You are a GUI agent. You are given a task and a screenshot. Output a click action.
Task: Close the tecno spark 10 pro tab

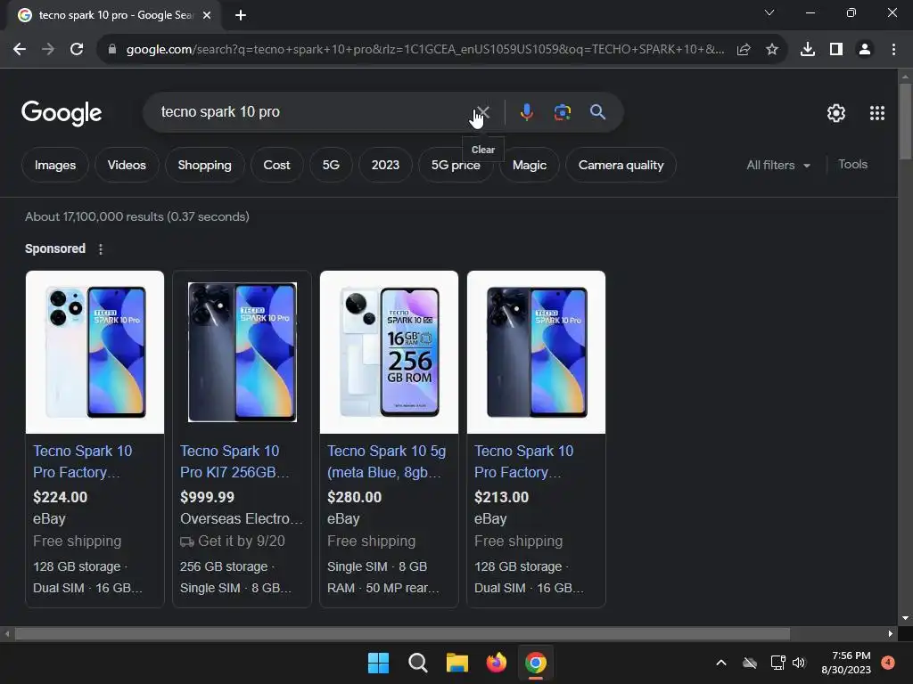[x=207, y=15]
